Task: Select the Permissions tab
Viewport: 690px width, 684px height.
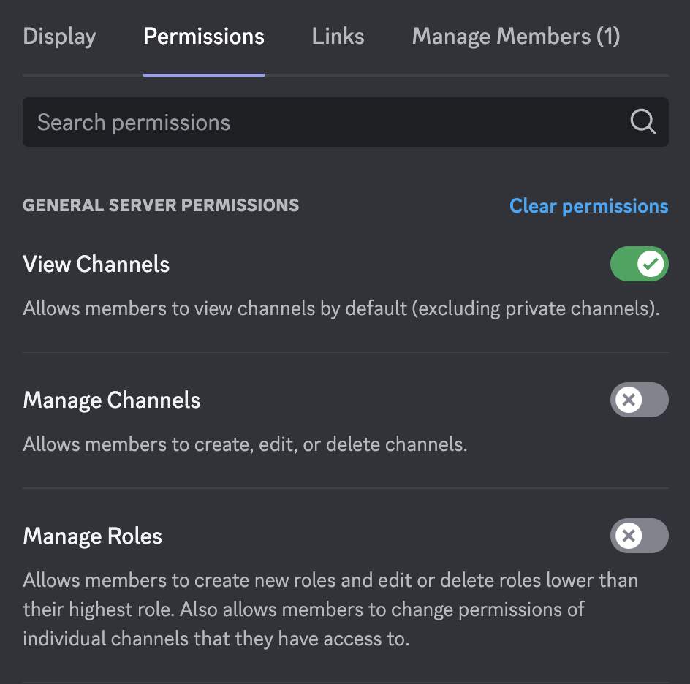Action: point(204,37)
